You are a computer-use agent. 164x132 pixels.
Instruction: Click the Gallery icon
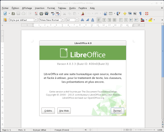[x=130, y=14]
